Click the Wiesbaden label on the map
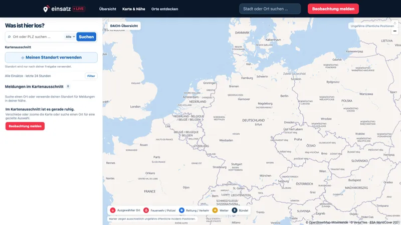The image size is (401, 225). tap(226, 140)
